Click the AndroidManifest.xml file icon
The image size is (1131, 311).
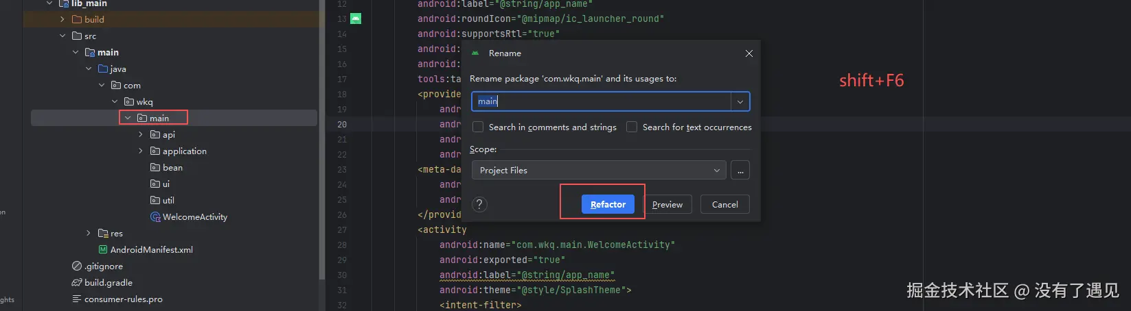[x=103, y=250]
